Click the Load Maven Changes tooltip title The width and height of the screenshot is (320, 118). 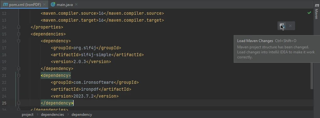(255, 41)
